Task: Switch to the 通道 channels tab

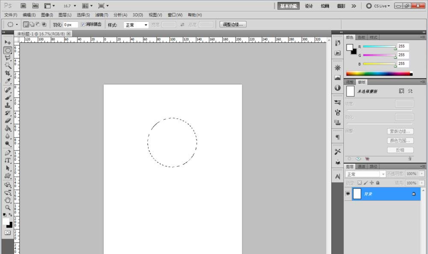Action: pos(362,166)
